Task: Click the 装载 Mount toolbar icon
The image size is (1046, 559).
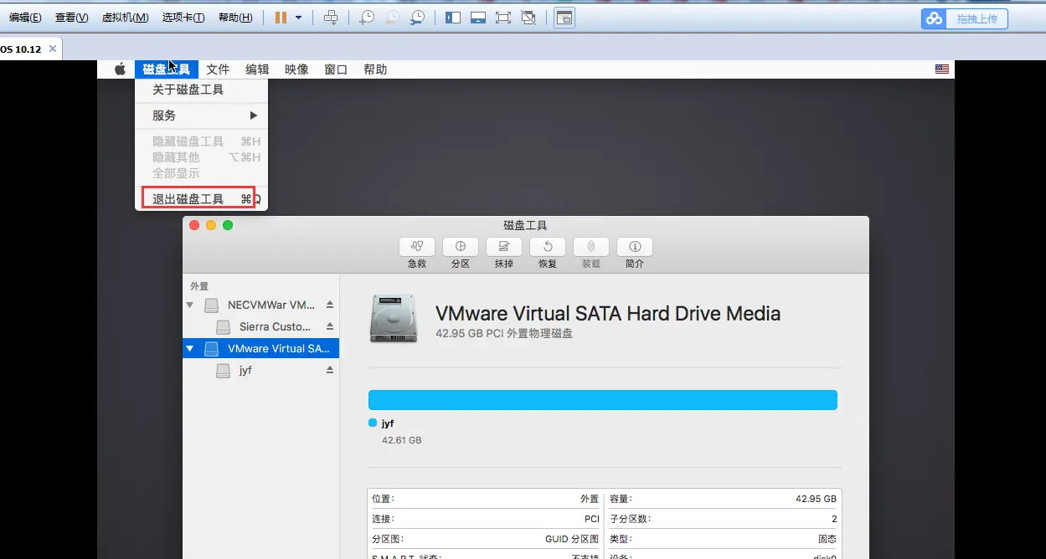Action: (591, 247)
